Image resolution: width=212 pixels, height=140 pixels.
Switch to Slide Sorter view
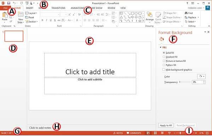point(155,133)
